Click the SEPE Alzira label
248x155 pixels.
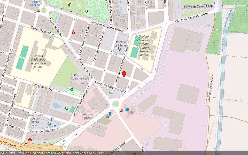(74, 77)
